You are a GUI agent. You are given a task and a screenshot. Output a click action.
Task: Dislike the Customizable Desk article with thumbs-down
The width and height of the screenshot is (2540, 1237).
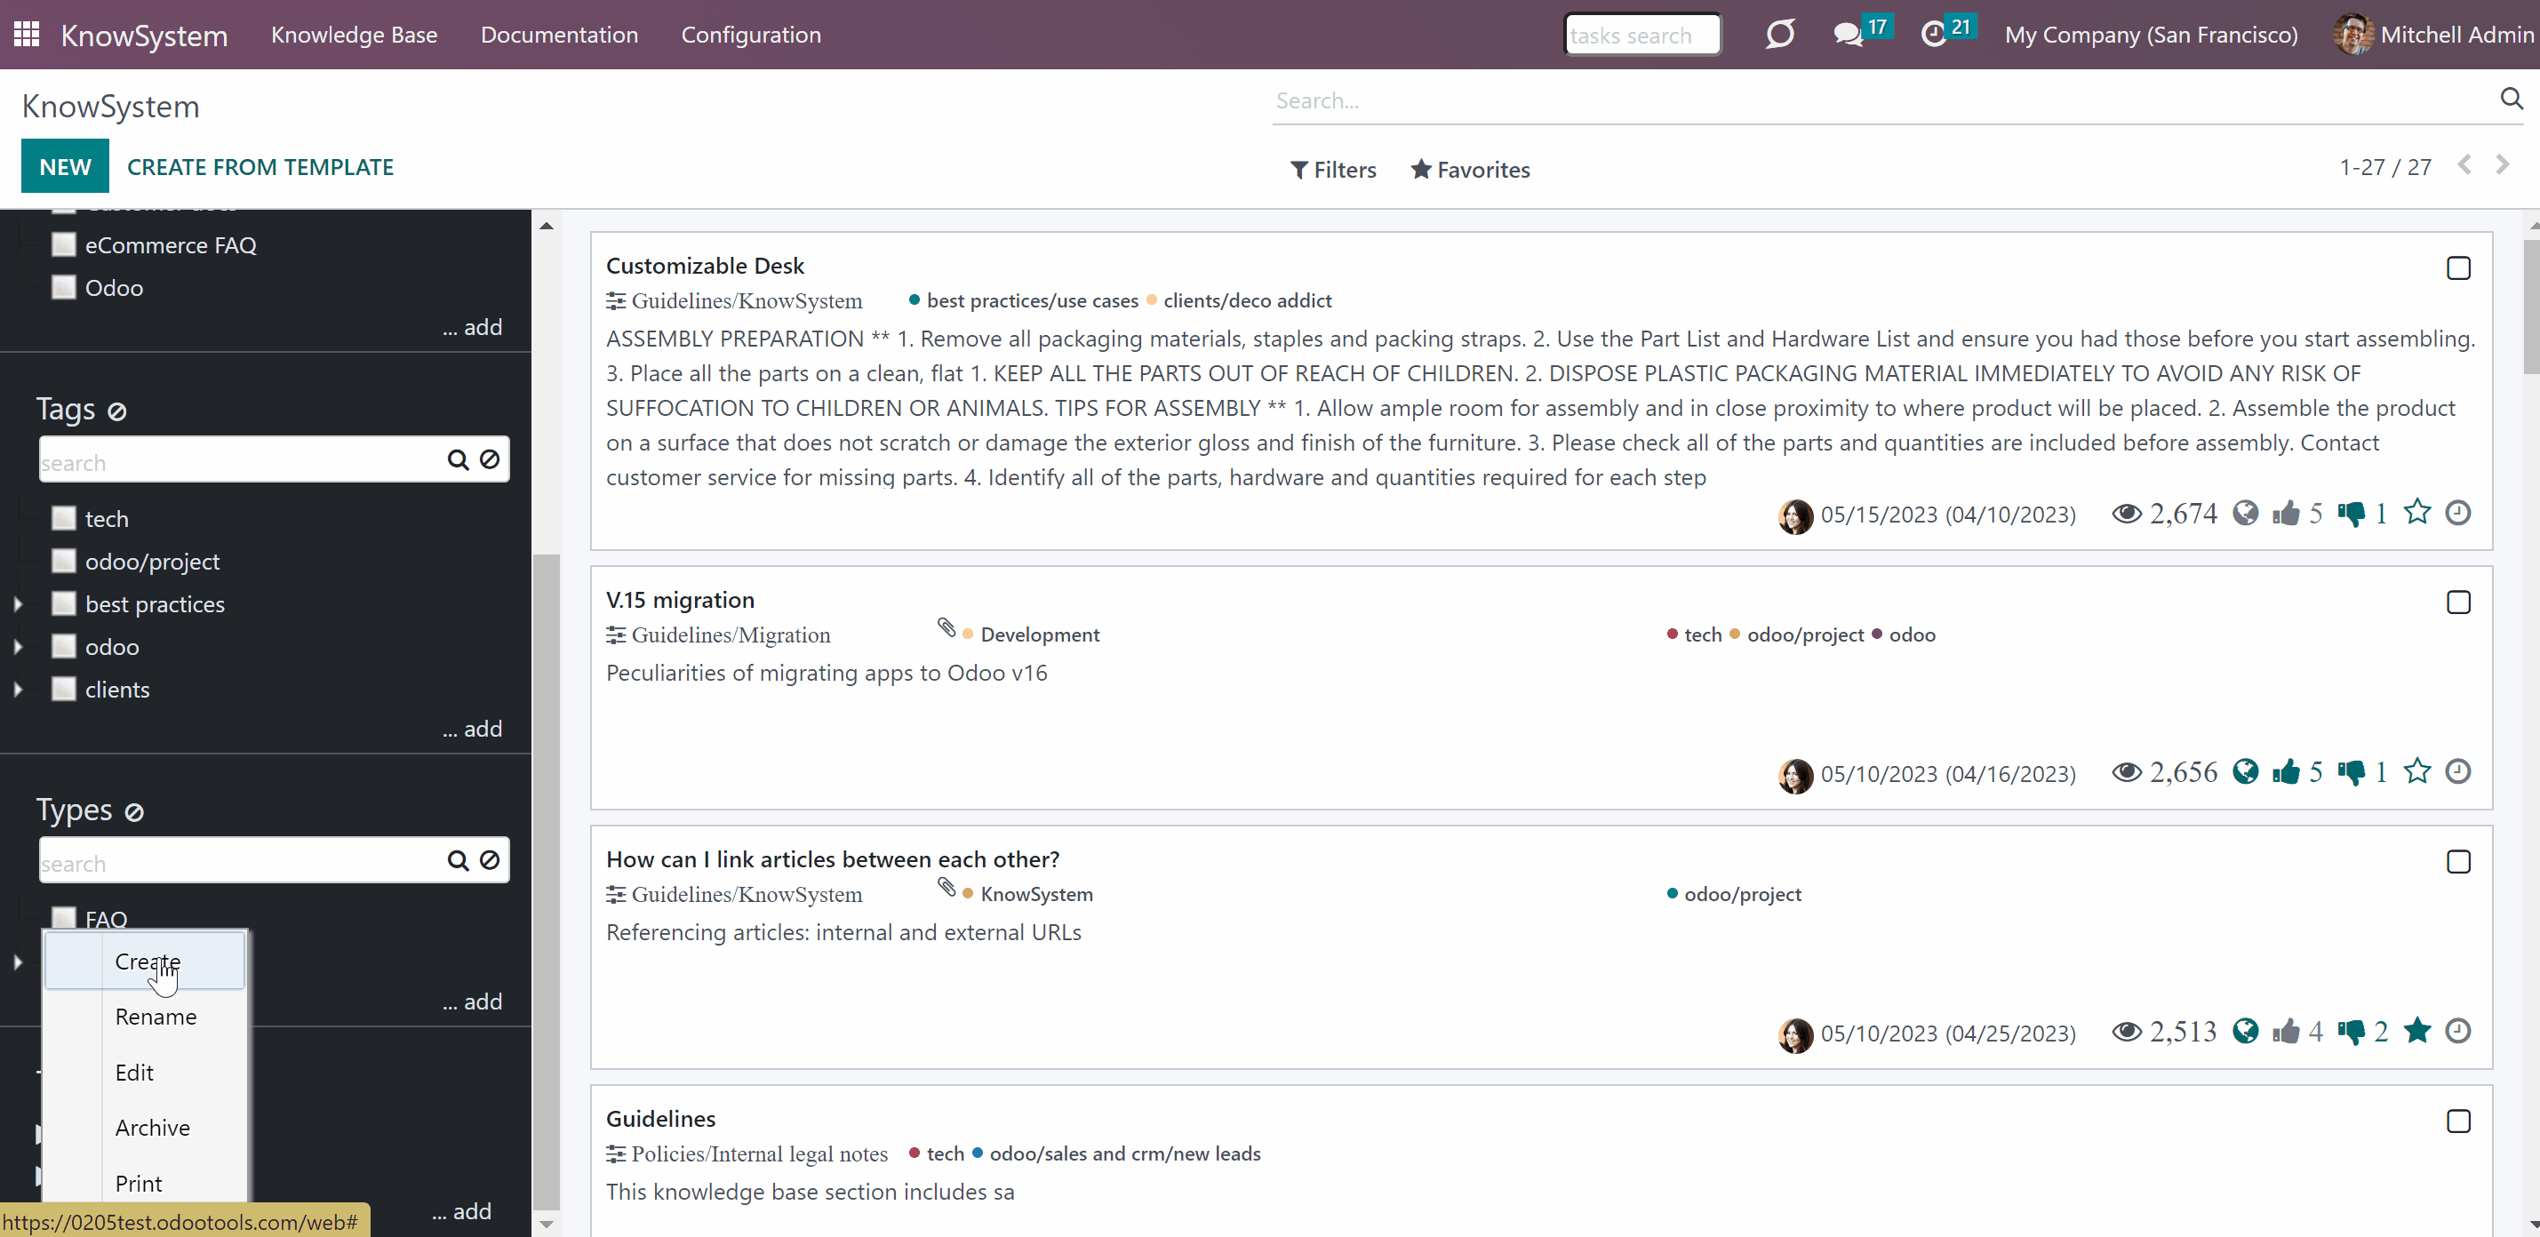(x=2351, y=514)
